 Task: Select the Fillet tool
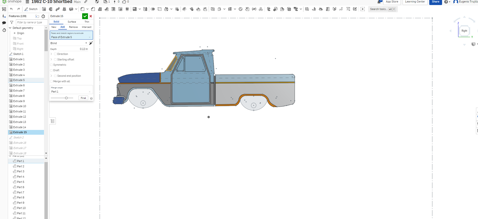tap(82, 9)
